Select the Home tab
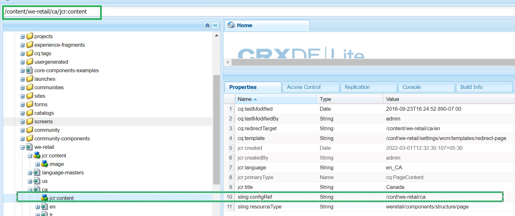Viewport: 515px width, 216px height. (x=267, y=25)
